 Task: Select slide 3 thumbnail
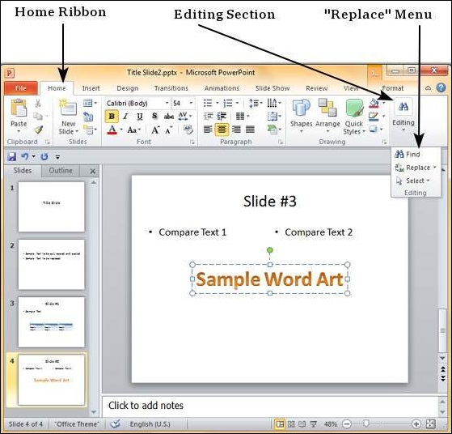pyautogui.click(x=51, y=322)
